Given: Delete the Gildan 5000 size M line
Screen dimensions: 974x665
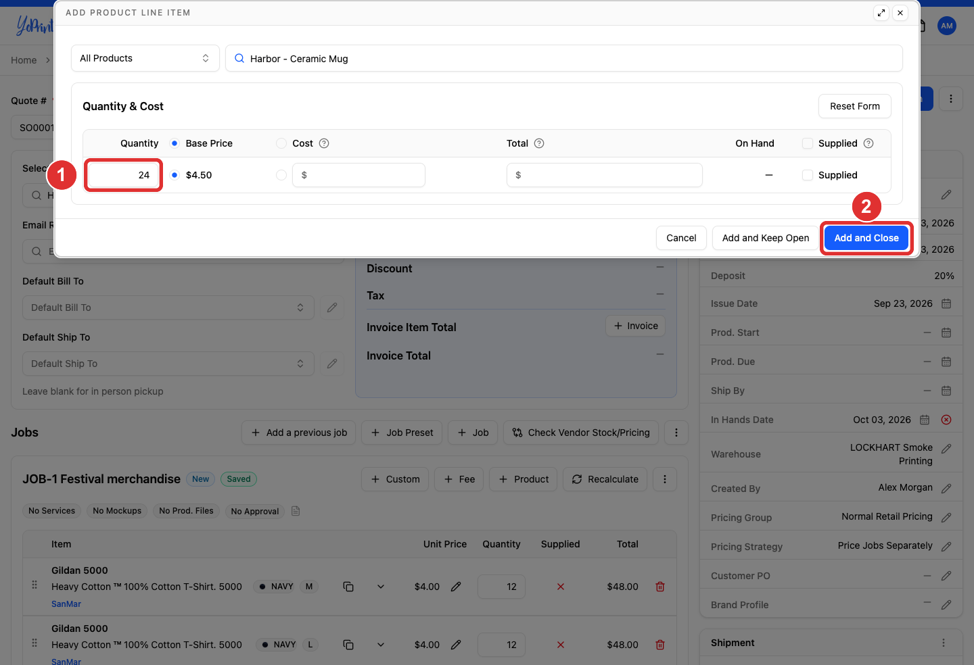Looking at the screenshot, I should pos(660,587).
